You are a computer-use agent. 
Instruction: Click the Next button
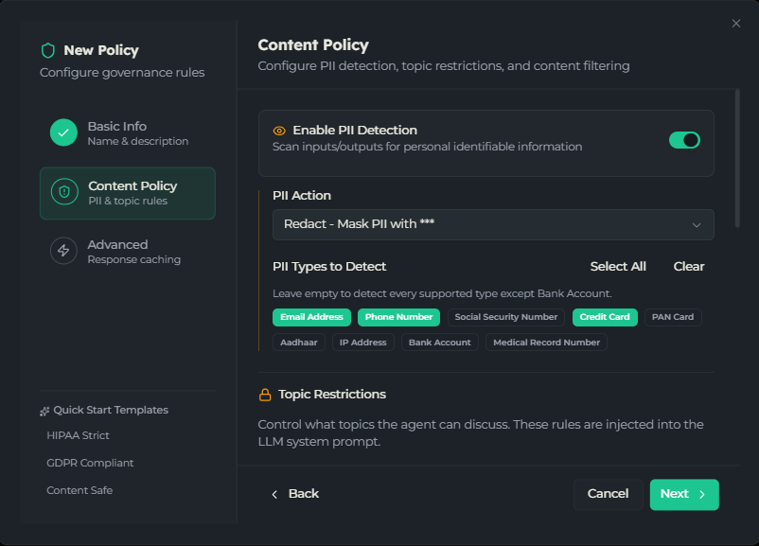(684, 494)
